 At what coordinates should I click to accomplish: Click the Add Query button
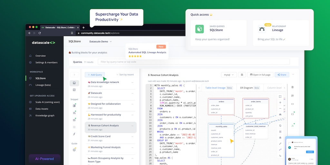pyautogui.click(x=95, y=75)
